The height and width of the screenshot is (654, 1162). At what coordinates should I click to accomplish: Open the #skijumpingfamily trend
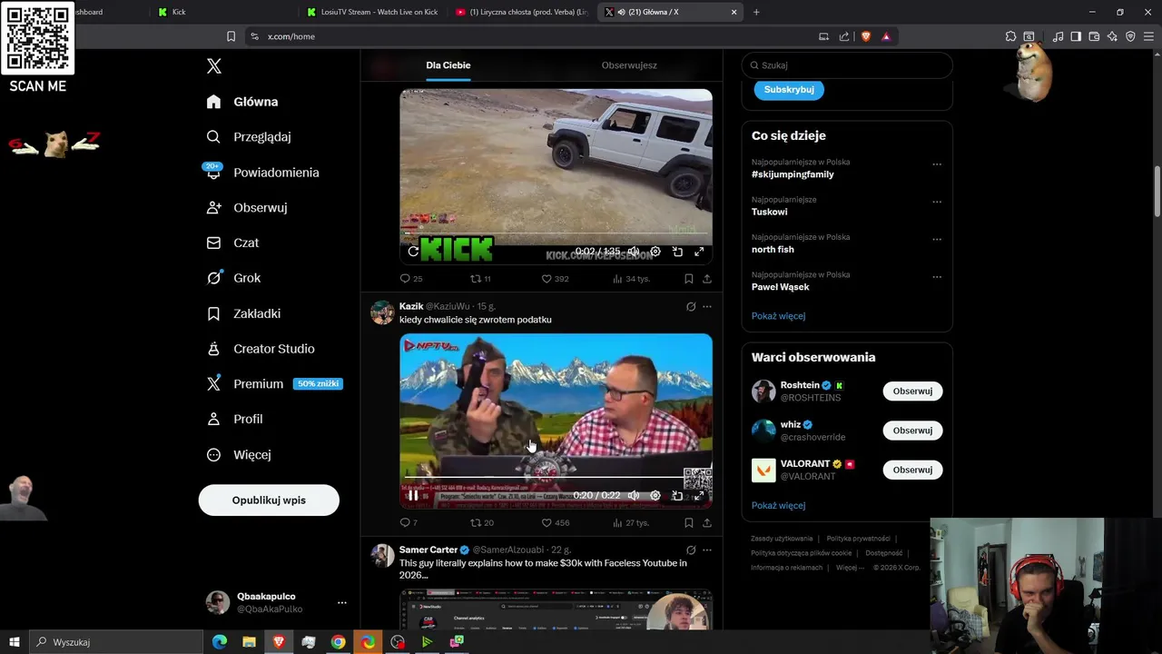(793, 174)
